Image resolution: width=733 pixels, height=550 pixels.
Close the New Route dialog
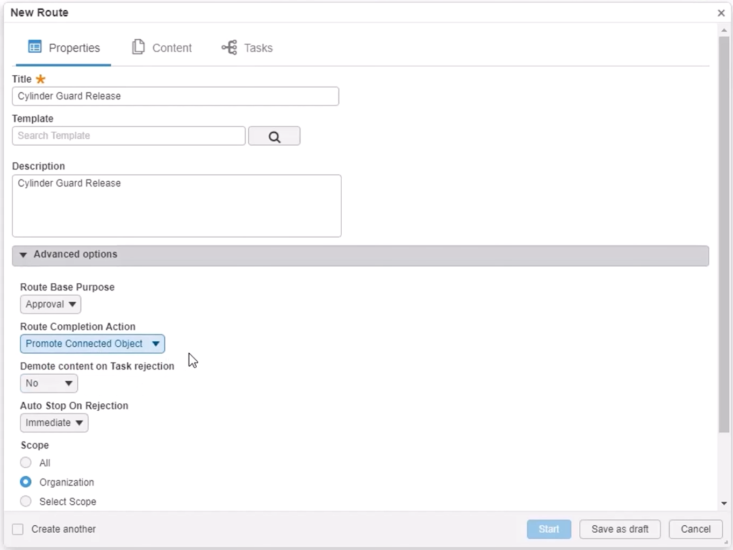[721, 13]
